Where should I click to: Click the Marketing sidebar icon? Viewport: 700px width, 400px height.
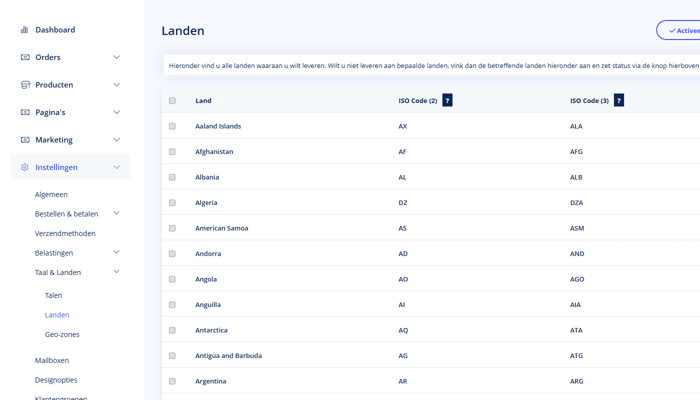pyautogui.click(x=24, y=139)
